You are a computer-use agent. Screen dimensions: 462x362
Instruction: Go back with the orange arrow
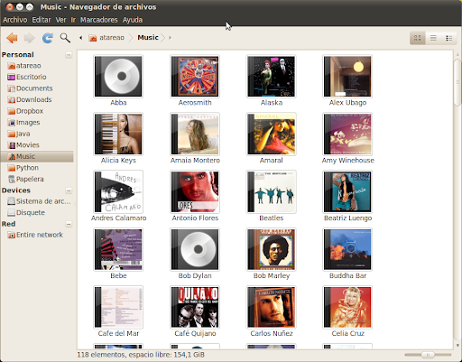click(12, 38)
